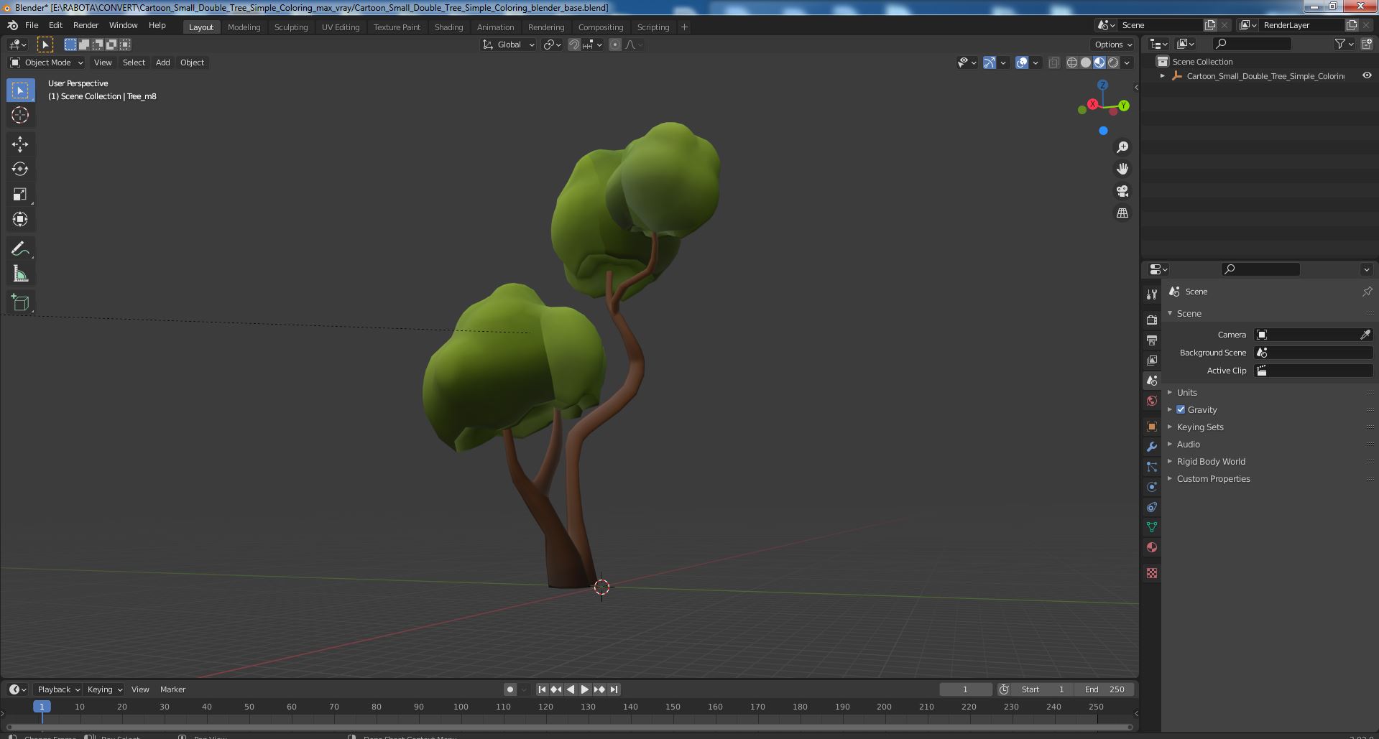Click the Camera selection field
The width and height of the screenshot is (1379, 739).
tap(1314, 335)
